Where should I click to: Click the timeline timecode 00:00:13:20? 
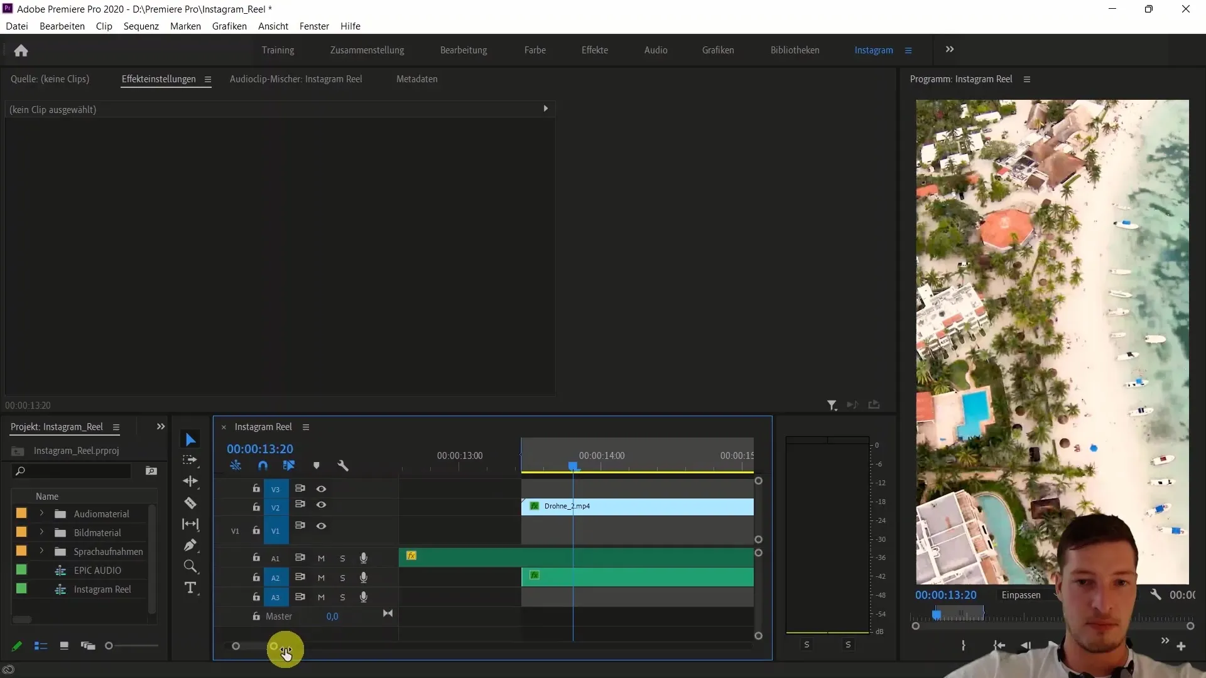point(260,449)
